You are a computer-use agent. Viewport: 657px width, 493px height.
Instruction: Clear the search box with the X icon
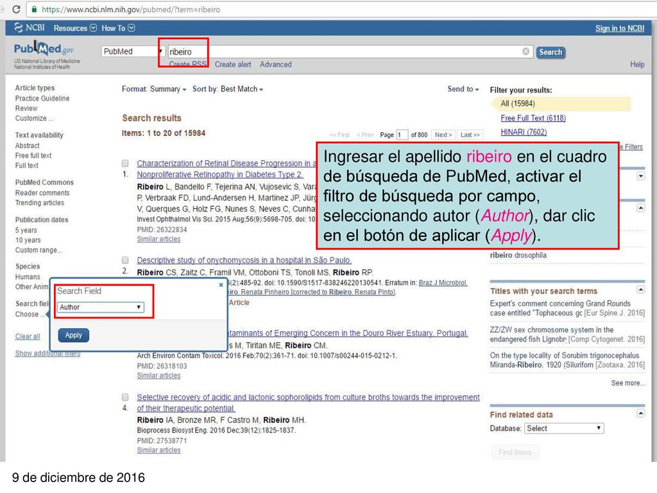coord(525,51)
